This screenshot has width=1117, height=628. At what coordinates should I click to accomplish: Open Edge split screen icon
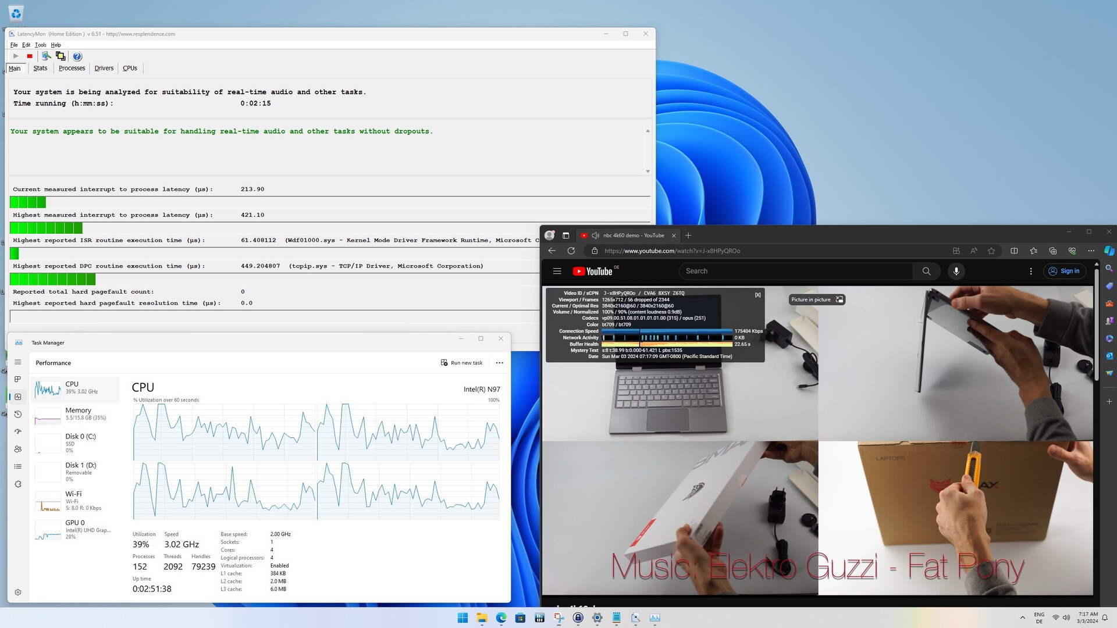click(x=1014, y=251)
